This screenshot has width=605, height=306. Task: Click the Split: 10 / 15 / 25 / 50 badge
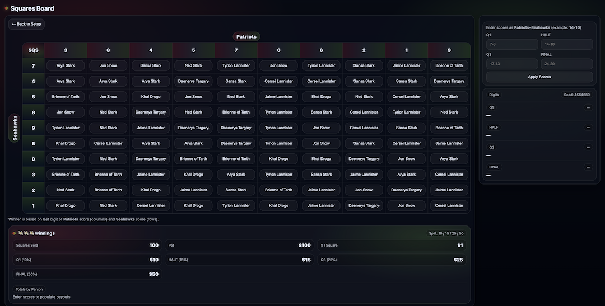click(x=446, y=233)
